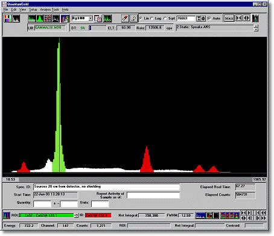Click the FWHM value 12.59

point(186,215)
